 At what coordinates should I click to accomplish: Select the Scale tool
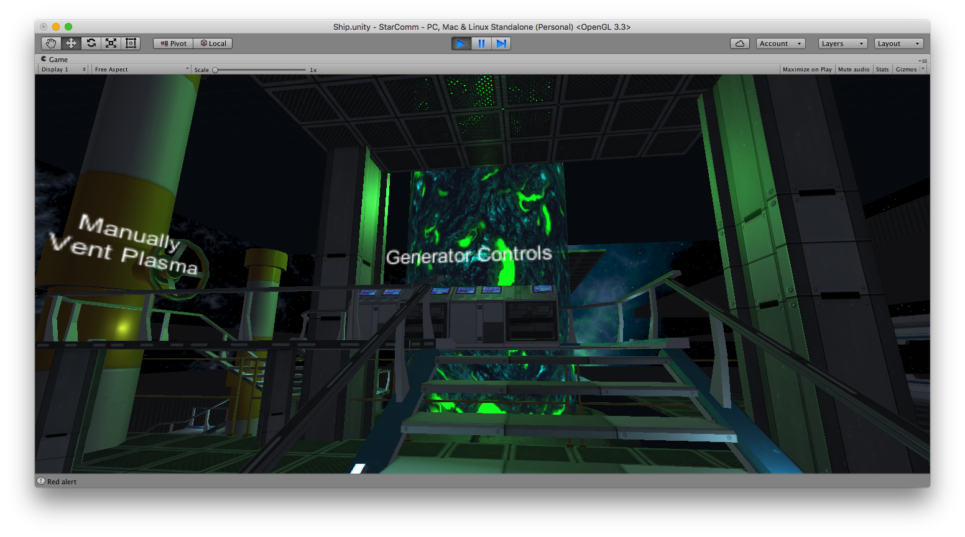(x=111, y=43)
